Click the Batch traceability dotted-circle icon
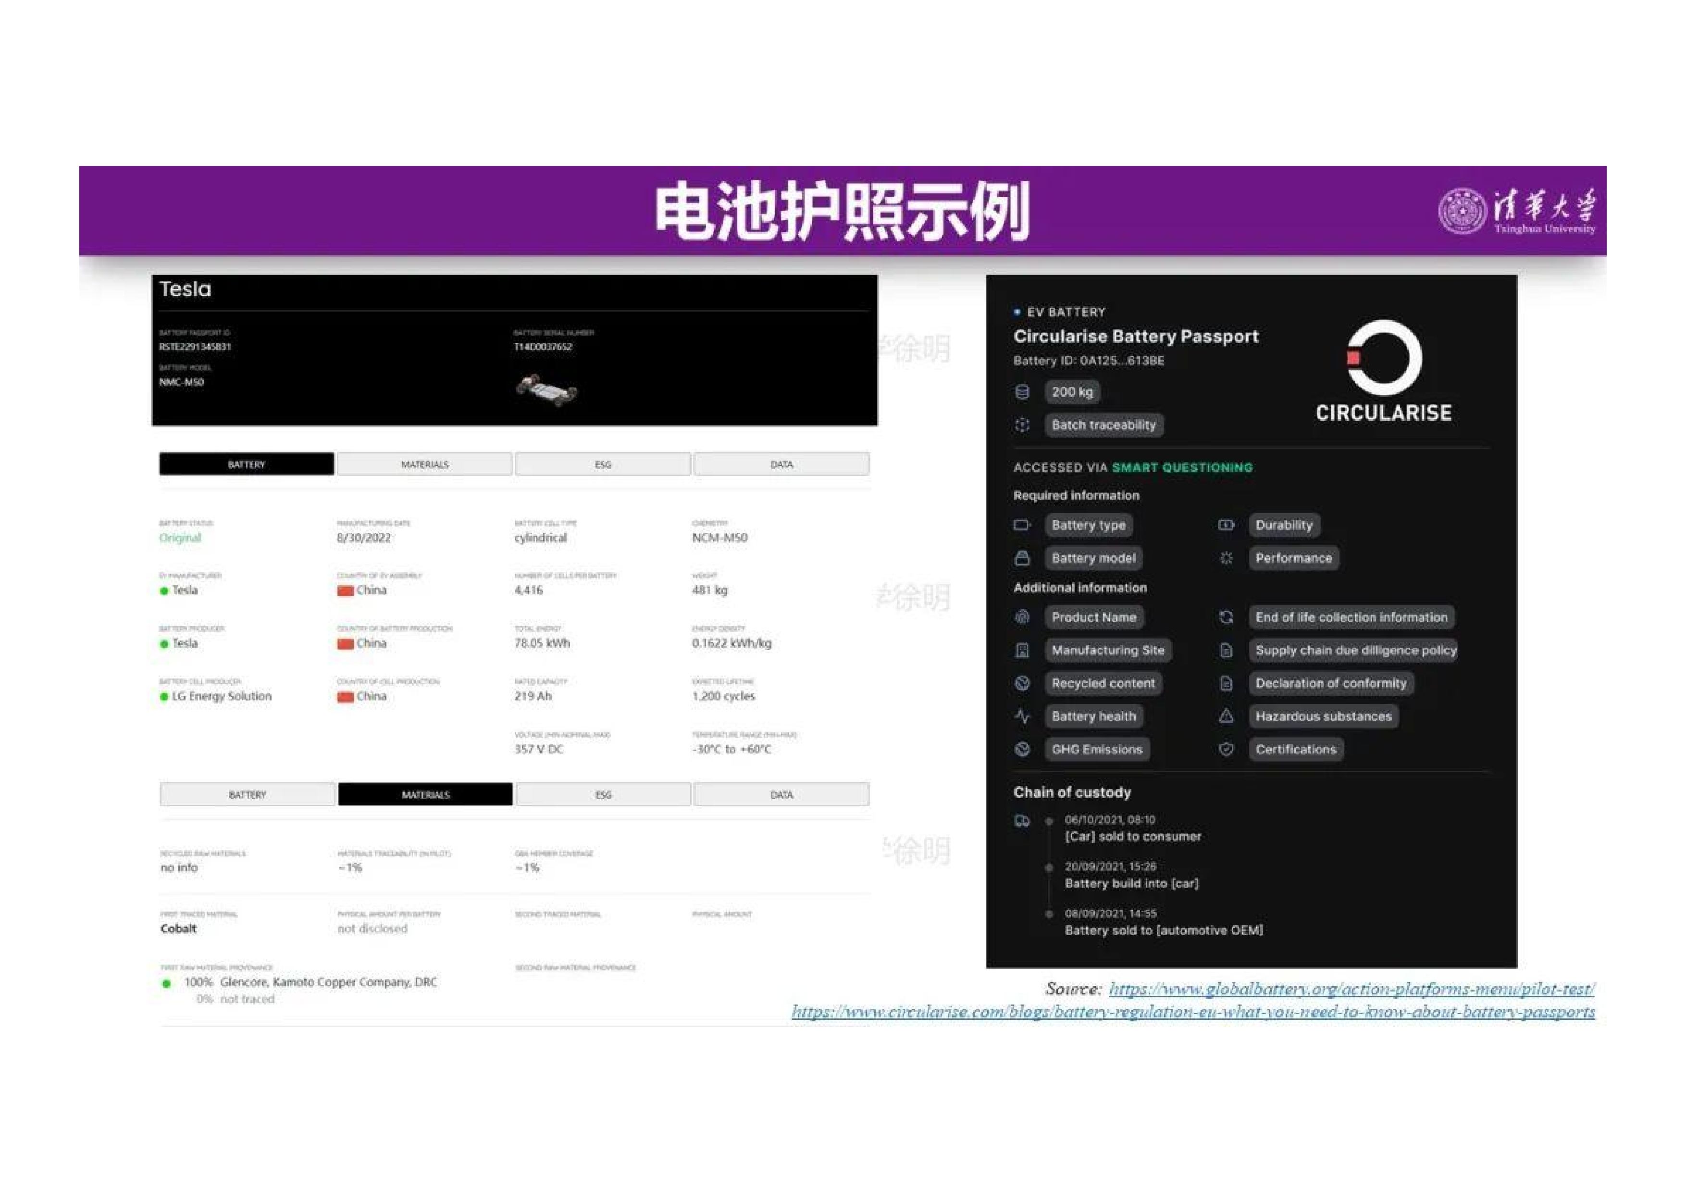This screenshot has width=1686, height=1193. (1021, 425)
